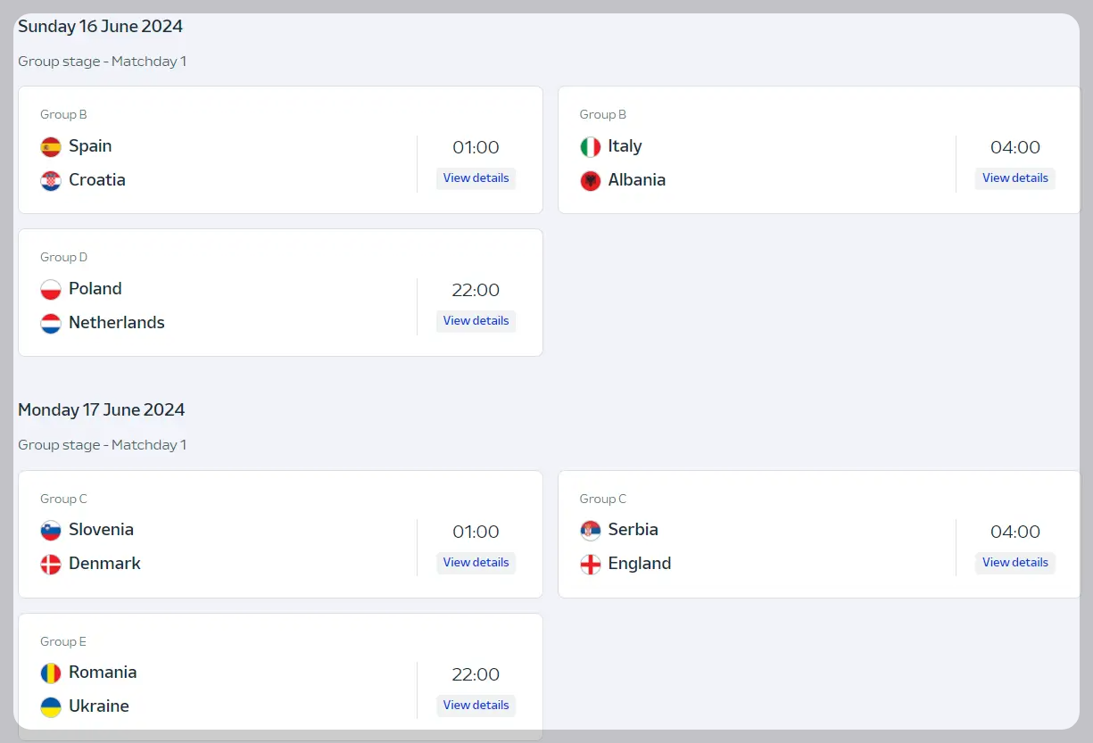Screen dimensions: 1093x743
Task: Click the Spain flag icon
Action: [x=51, y=147]
